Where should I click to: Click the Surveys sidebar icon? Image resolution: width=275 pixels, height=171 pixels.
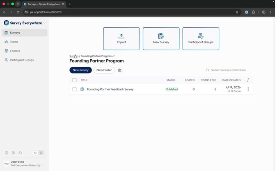click(x=6, y=33)
